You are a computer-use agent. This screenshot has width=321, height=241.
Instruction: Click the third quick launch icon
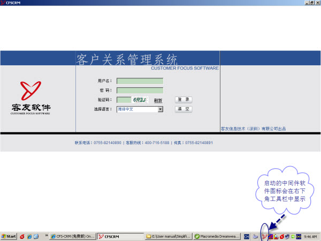click(x=36, y=237)
